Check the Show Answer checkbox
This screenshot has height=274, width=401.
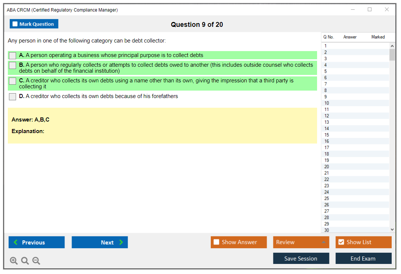click(x=216, y=242)
